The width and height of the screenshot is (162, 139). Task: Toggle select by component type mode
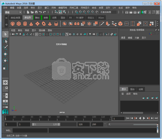pyautogui.click(x=65, y=12)
